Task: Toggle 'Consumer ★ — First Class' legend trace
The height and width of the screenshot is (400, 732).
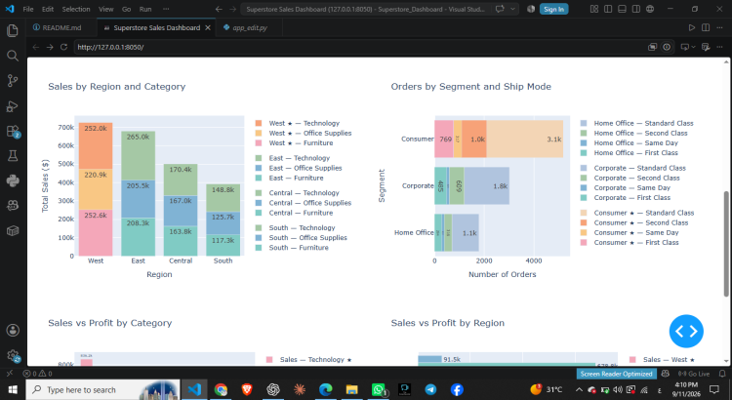Action: click(x=630, y=242)
